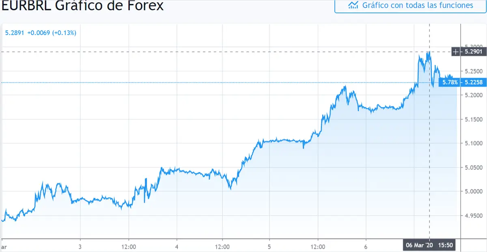Select the 5.78% percent change badge
This screenshot has height=252, width=487.
tap(450, 82)
